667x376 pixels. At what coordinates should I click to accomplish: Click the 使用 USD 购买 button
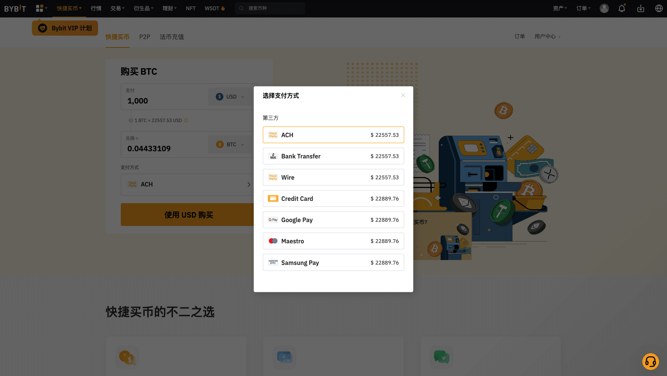click(x=189, y=215)
